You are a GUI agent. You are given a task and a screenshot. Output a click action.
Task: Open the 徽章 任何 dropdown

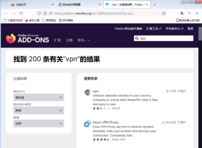[39, 123]
